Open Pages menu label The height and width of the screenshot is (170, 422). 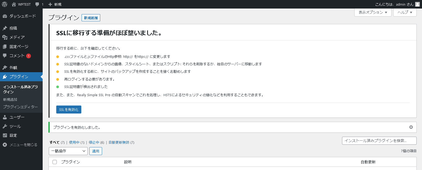(19, 46)
